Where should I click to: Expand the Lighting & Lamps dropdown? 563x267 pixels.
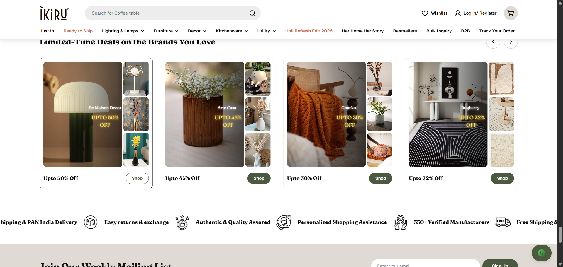point(123,31)
